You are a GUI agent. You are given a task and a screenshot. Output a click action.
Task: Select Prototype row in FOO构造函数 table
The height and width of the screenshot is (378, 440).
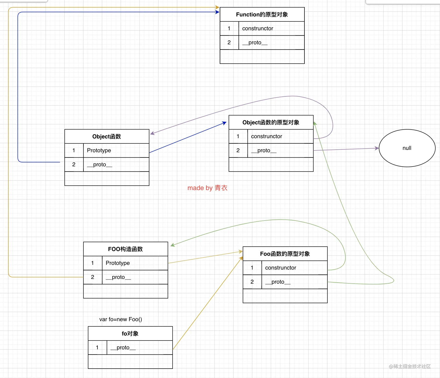125,263
